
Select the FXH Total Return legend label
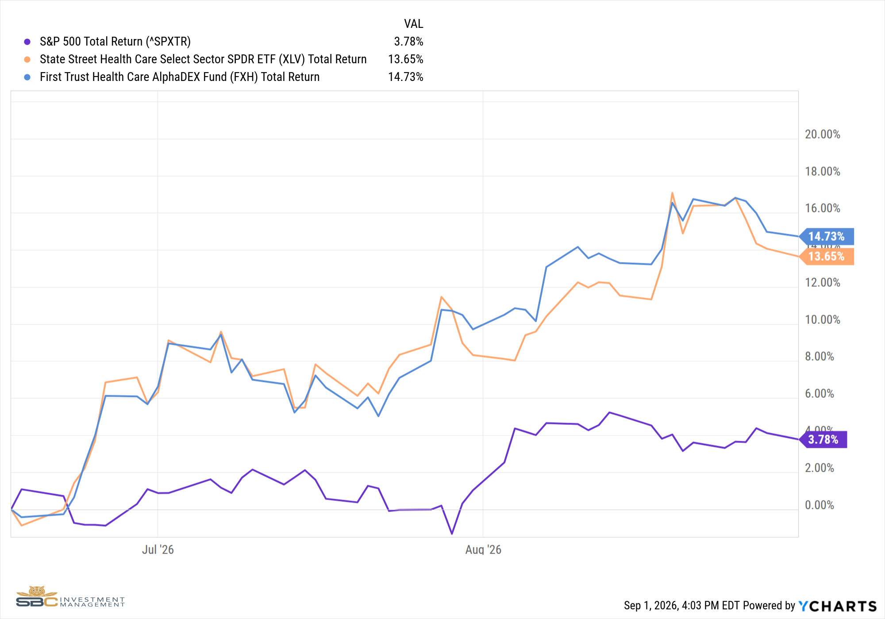pos(180,77)
